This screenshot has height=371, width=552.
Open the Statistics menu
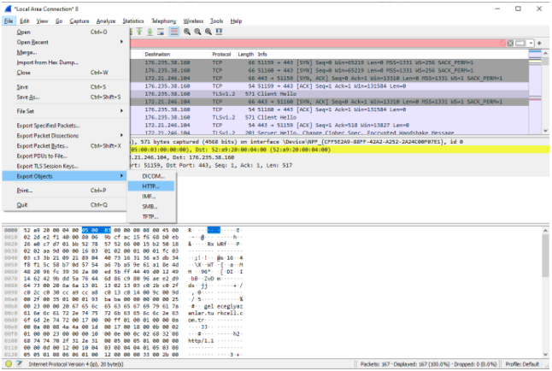click(133, 21)
